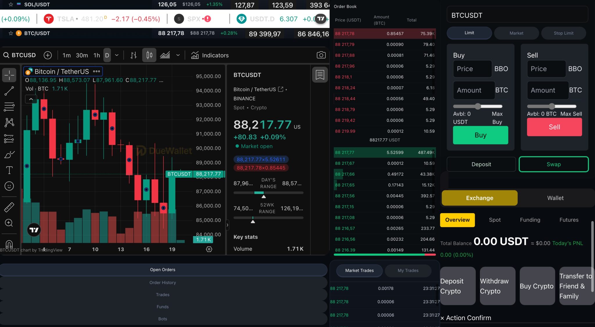Select the ruler measure tool
595x327 pixels.
pos(9,207)
